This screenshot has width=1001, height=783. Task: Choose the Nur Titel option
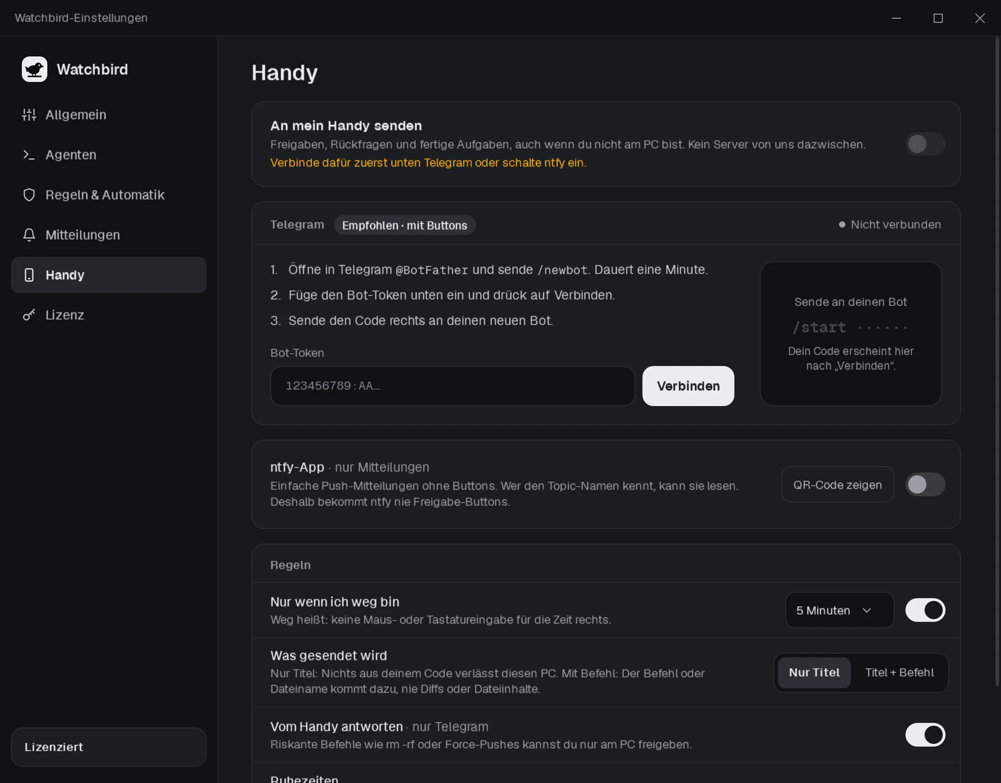tap(814, 672)
